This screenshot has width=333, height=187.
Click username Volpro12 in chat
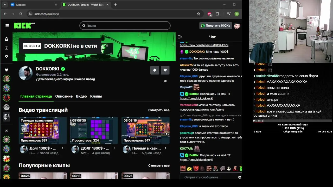pyautogui.click(x=186, y=87)
